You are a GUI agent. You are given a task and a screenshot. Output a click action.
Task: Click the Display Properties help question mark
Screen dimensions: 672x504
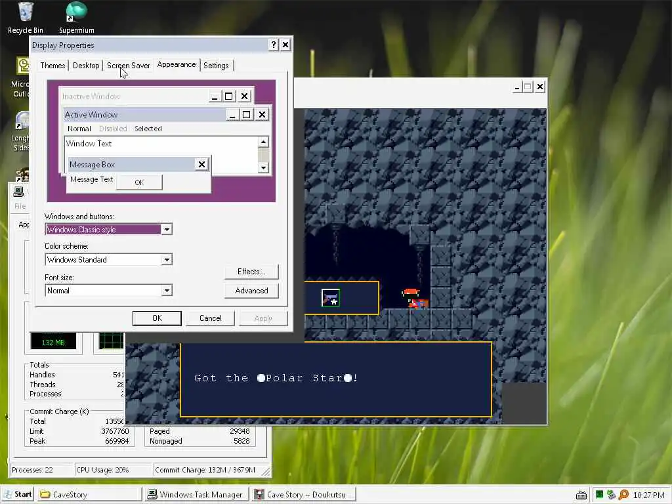(x=274, y=45)
